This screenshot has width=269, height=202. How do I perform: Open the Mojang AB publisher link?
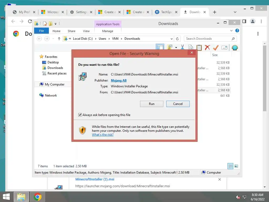[x=119, y=80]
